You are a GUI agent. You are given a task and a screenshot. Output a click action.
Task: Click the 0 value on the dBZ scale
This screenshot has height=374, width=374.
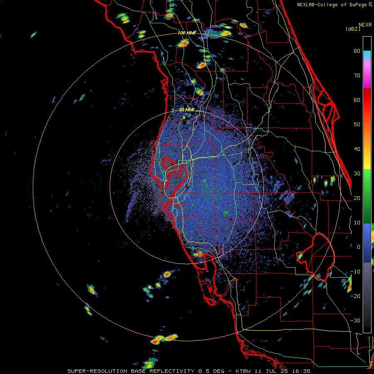tap(359, 247)
